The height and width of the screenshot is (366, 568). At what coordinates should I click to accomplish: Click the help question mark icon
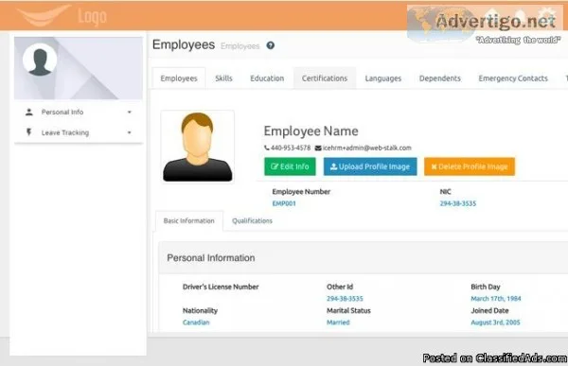tap(270, 45)
